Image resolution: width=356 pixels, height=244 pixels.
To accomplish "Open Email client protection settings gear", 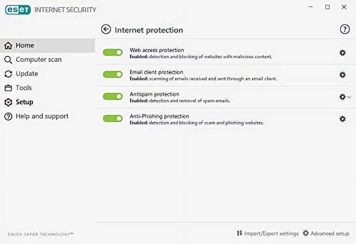I will tap(342, 74).
